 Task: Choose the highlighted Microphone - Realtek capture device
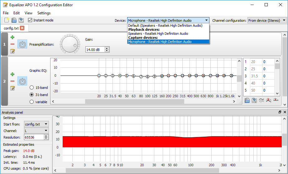[x=168, y=42]
